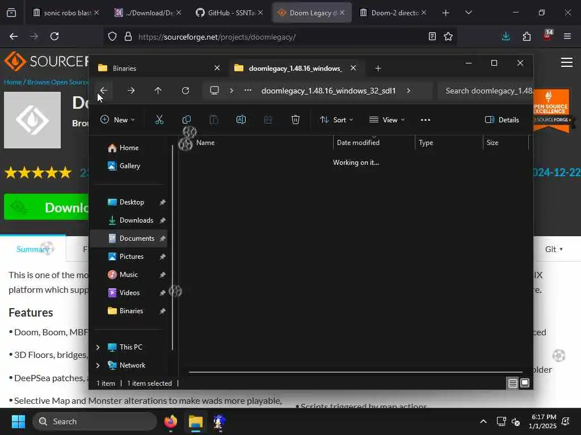Click the Paste icon in Explorer toolbar
581x435 pixels.
point(214,120)
